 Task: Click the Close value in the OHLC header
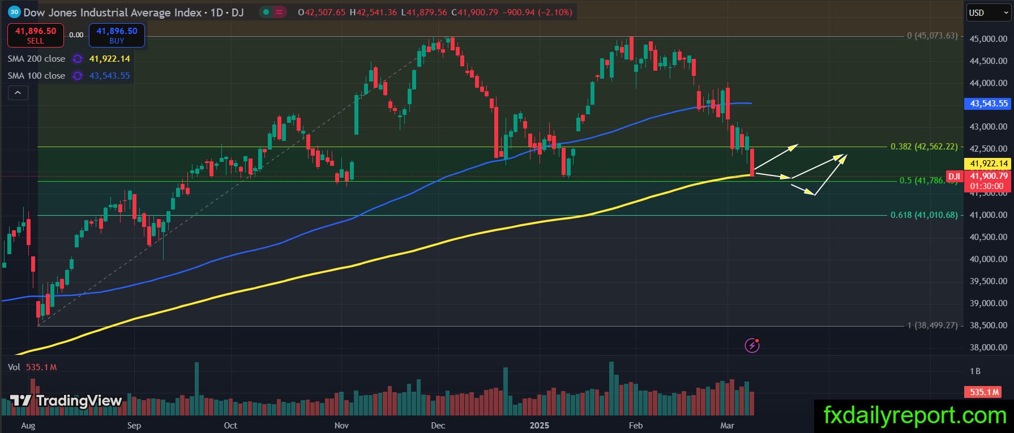[x=479, y=12]
